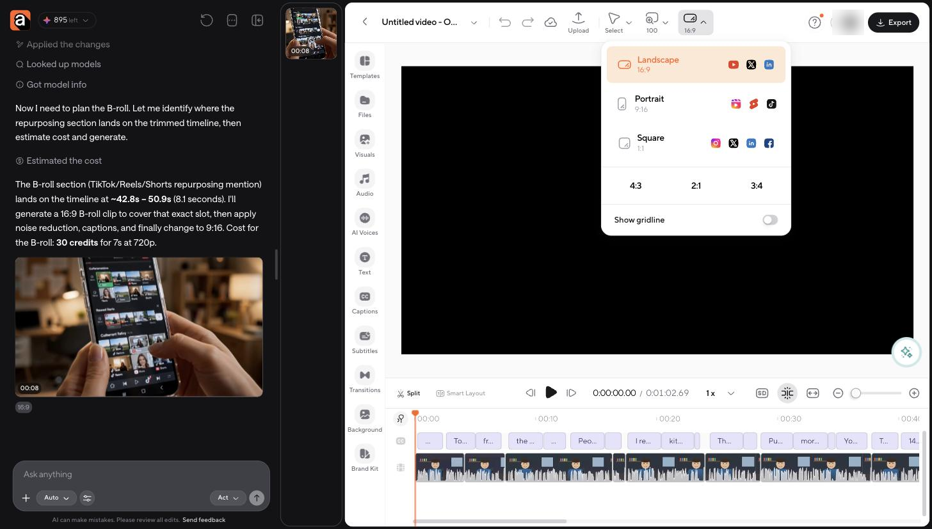
Task: Click the timeline zoom slider handle
Action: 856,393
